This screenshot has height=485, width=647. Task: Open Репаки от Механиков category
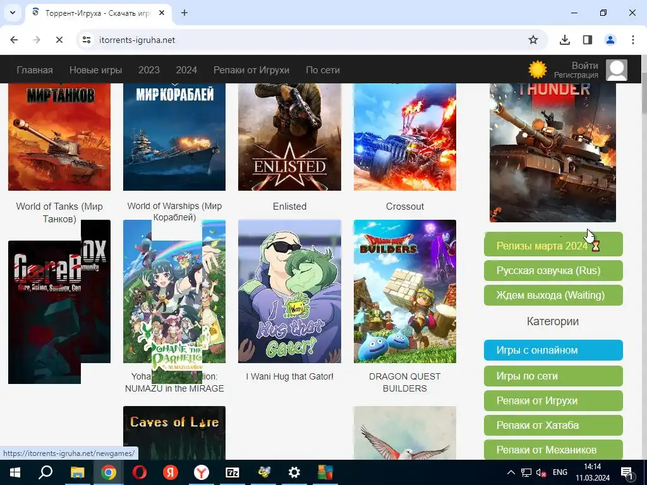pos(553,450)
